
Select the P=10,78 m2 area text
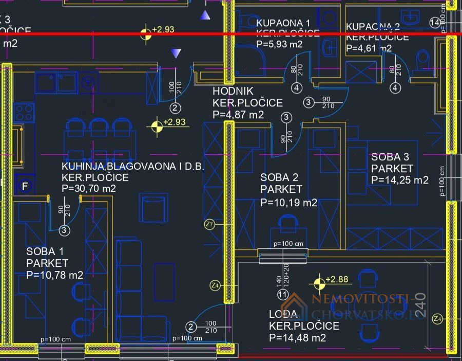tap(54, 275)
